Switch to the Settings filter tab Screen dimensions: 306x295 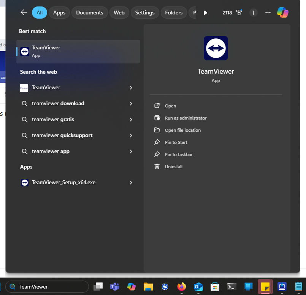coord(145,13)
